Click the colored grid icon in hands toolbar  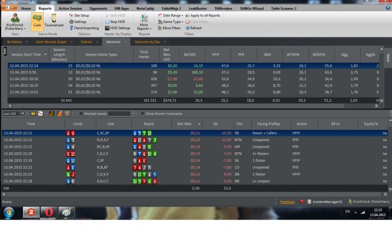(52, 114)
